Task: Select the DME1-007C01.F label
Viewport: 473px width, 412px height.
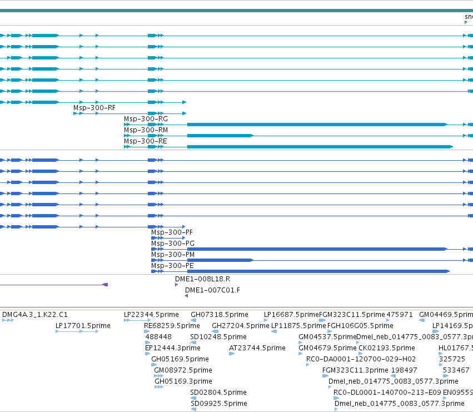Action: [213, 290]
